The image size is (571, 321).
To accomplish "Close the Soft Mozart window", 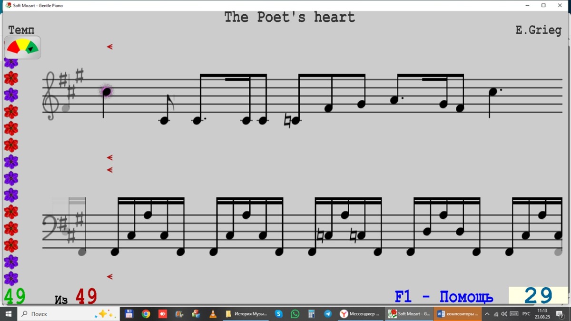I will [560, 6].
